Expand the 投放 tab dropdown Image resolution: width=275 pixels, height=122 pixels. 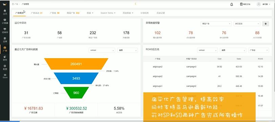pyautogui.click(x=90, y=13)
